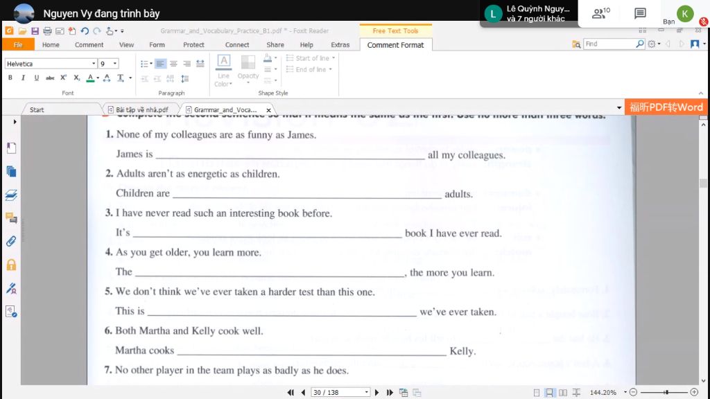
Task: Click the Print icon in quick toolbar
Action: [x=47, y=30]
